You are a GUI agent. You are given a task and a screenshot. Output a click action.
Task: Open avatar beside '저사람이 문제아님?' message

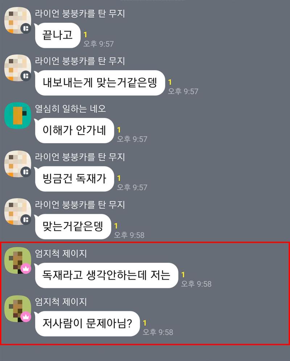coord(18,309)
